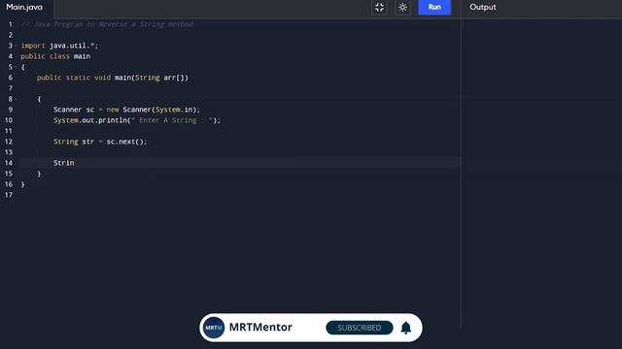Click the 'System.out.println' statement on line 10

click(x=137, y=120)
